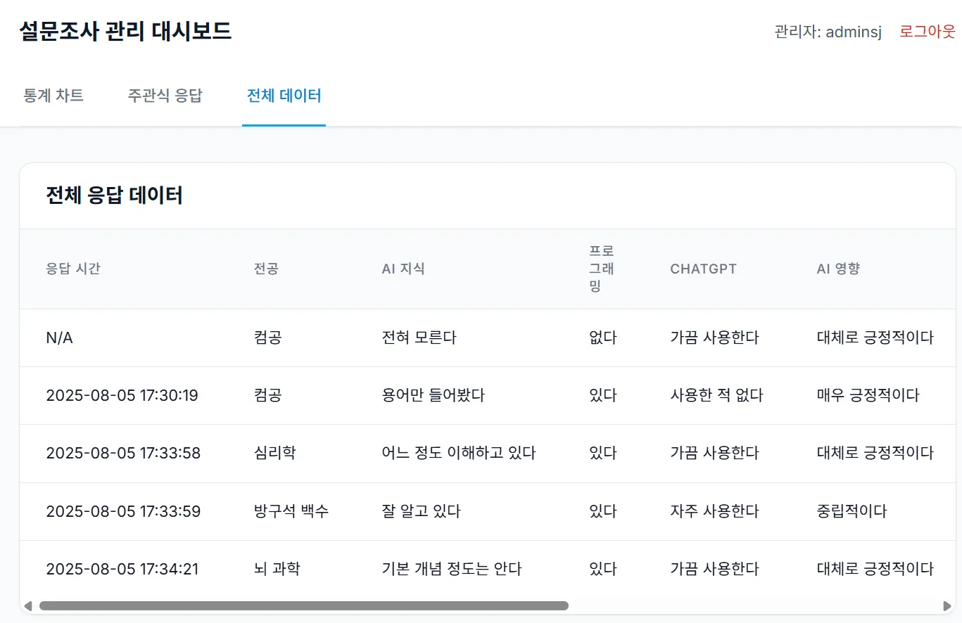Click the 심리학 major cell

click(x=274, y=453)
